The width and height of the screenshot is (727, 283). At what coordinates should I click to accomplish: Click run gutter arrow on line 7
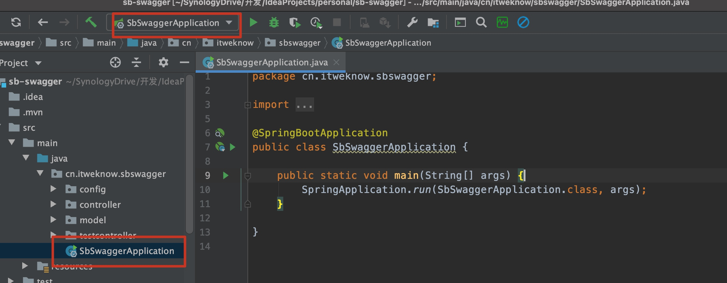point(233,147)
